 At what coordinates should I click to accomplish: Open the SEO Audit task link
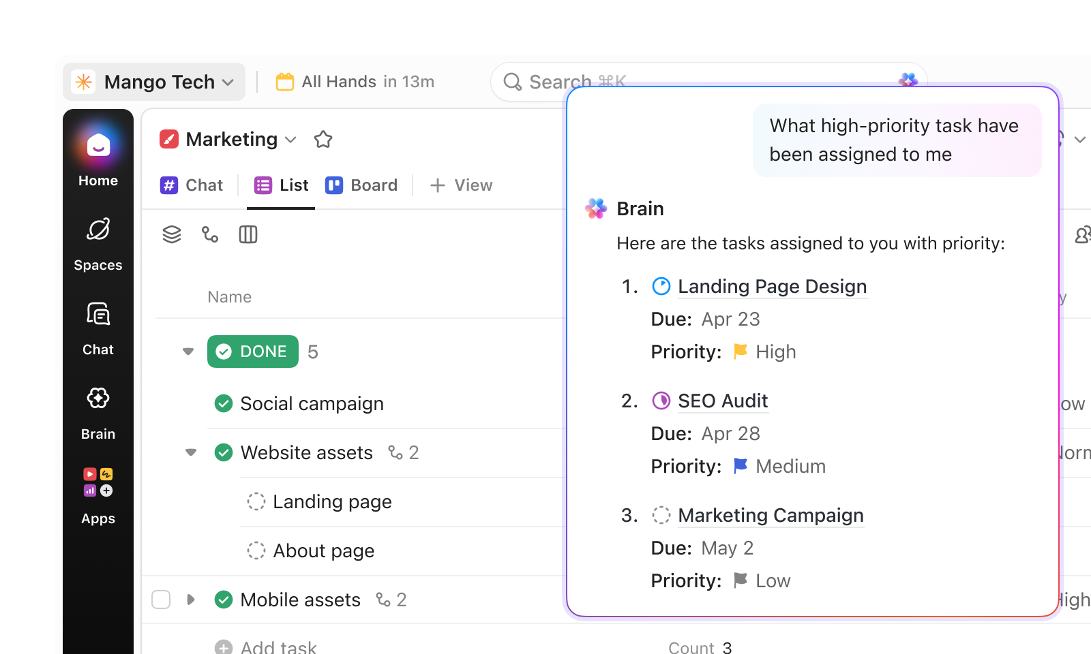[x=722, y=401]
